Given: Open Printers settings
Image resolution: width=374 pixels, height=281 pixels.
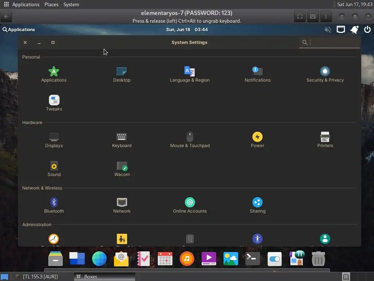Looking at the screenshot, I should 325,140.
